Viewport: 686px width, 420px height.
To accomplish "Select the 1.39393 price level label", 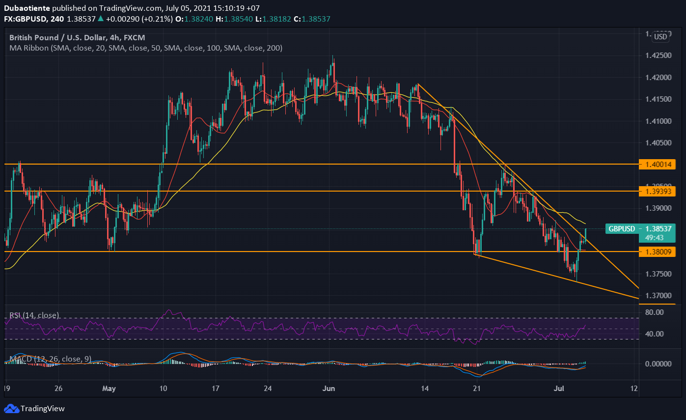I will [657, 191].
